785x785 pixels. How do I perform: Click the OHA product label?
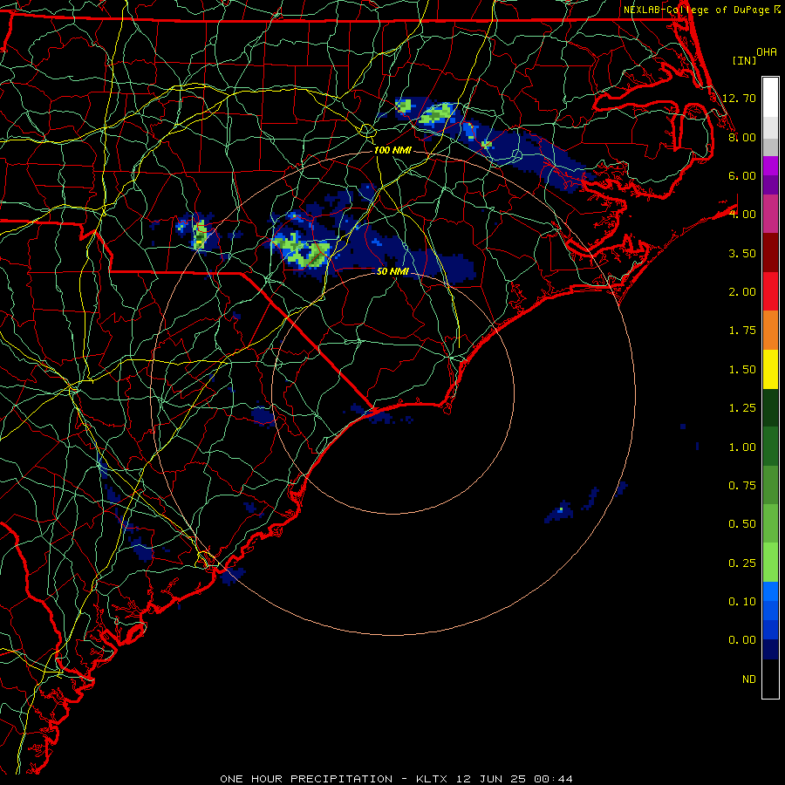tap(767, 52)
